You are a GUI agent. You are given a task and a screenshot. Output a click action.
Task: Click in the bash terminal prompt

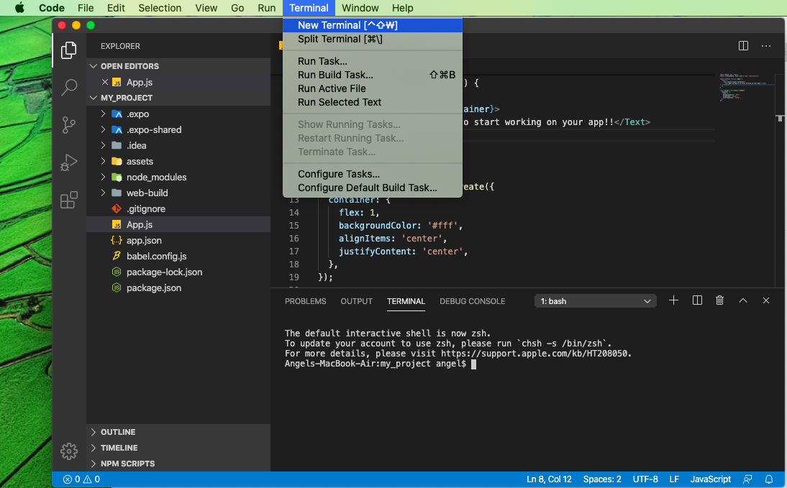(x=473, y=364)
